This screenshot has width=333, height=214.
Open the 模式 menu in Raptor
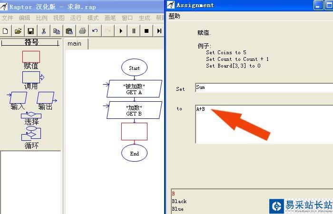click(x=93, y=18)
